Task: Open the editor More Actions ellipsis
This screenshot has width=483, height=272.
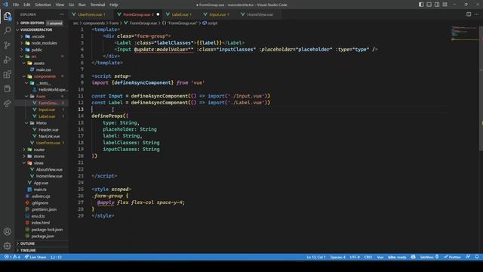Action: [x=476, y=14]
